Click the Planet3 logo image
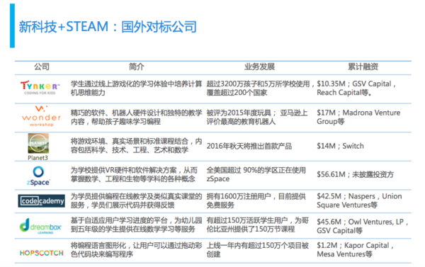Viewport: 425px width, 267px height. (x=38, y=143)
